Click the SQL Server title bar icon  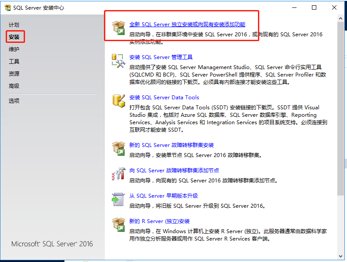click(7, 8)
